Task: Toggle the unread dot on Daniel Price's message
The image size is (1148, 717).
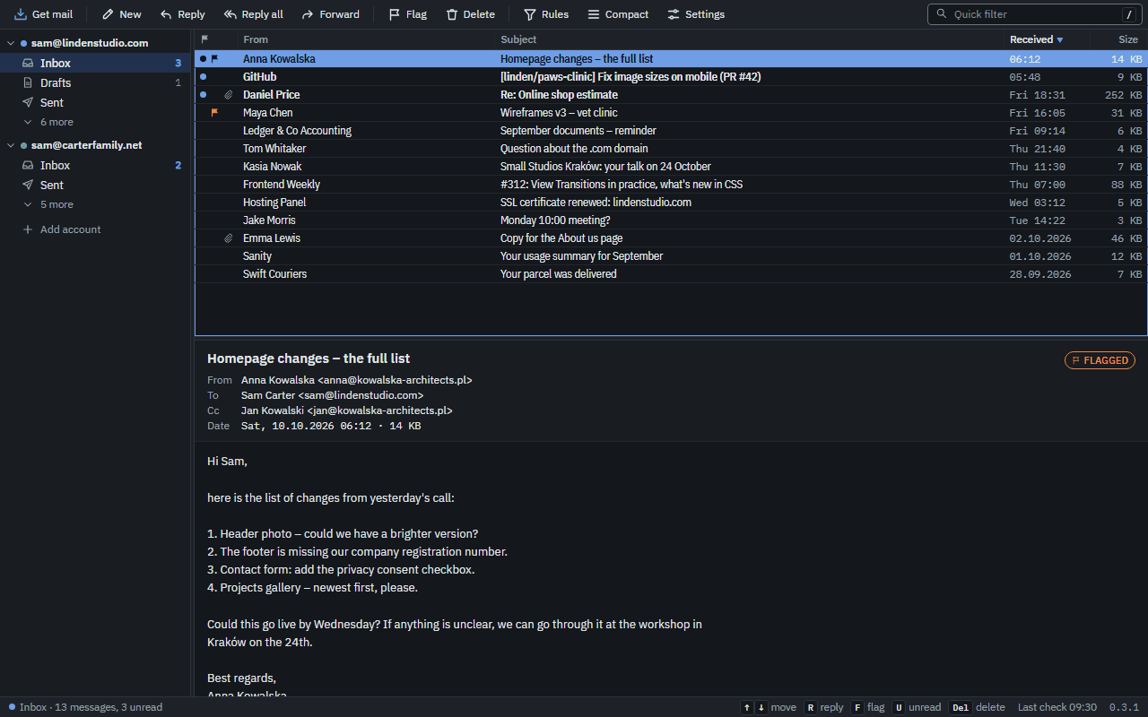Action: pyautogui.click(x=203, y=95)
